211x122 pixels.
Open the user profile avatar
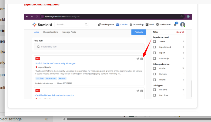tap(183, 25)
